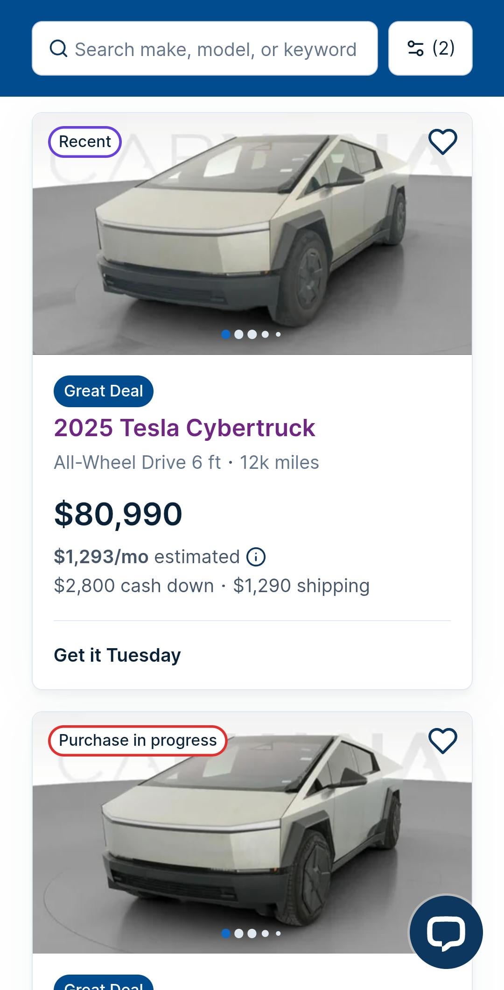Open the 2025 Tesla Cybertruck listing title
Image resolution: width=504 pixels, height=990 pixels.
coord(184,428)
